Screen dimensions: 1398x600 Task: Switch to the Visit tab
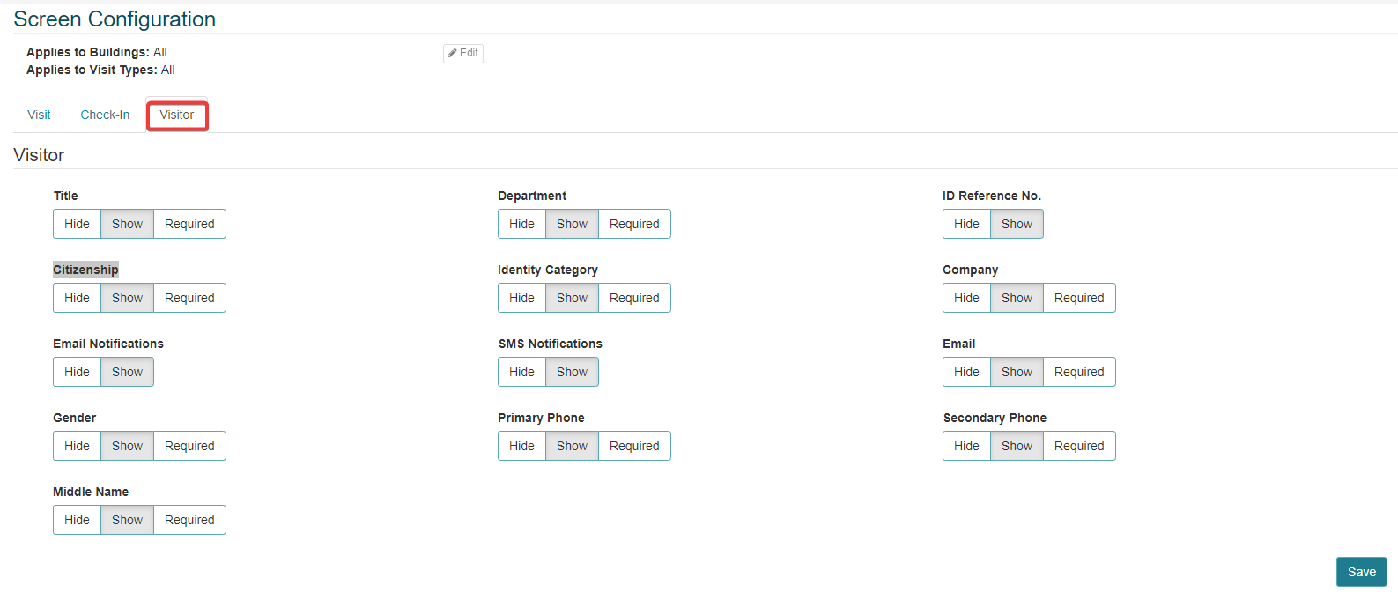(39, 115)
